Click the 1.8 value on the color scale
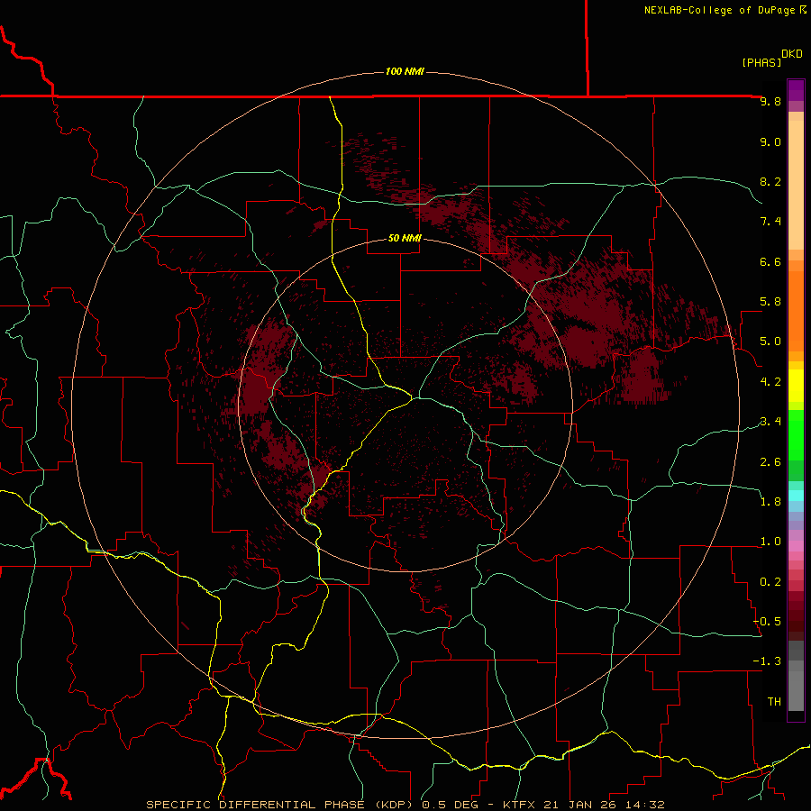Image resolution: width=811 pixels, height=811 pixels. 770,502
